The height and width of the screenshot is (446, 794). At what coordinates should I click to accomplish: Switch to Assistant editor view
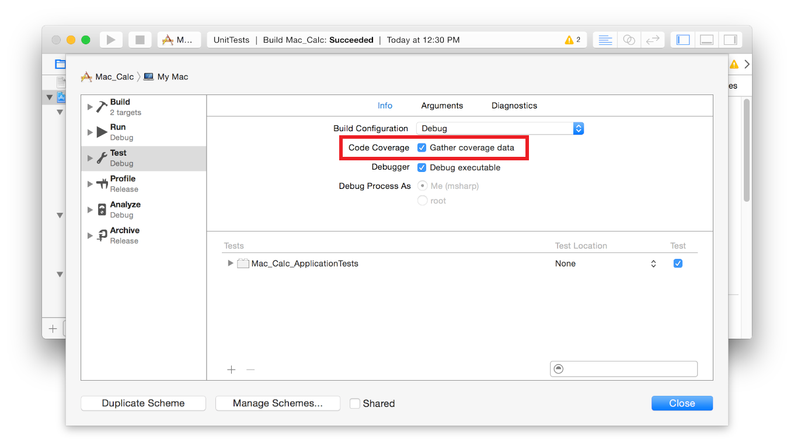(629, 40)
